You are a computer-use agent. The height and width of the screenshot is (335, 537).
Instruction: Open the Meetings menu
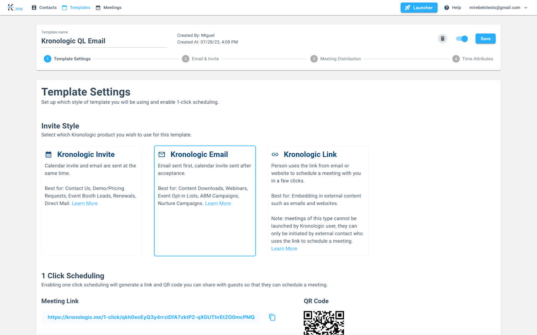[109, 8]
